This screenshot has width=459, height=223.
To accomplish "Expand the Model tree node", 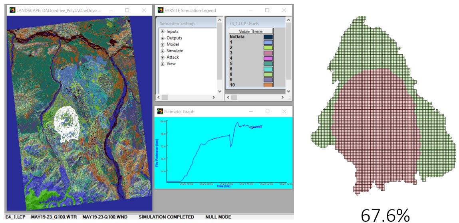I will click(163, 44).
